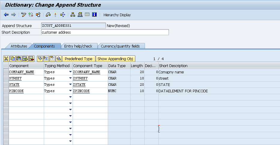Activate the structure with wand icon
This screenshot has height=145, width=280.
[x=55, y=15]
